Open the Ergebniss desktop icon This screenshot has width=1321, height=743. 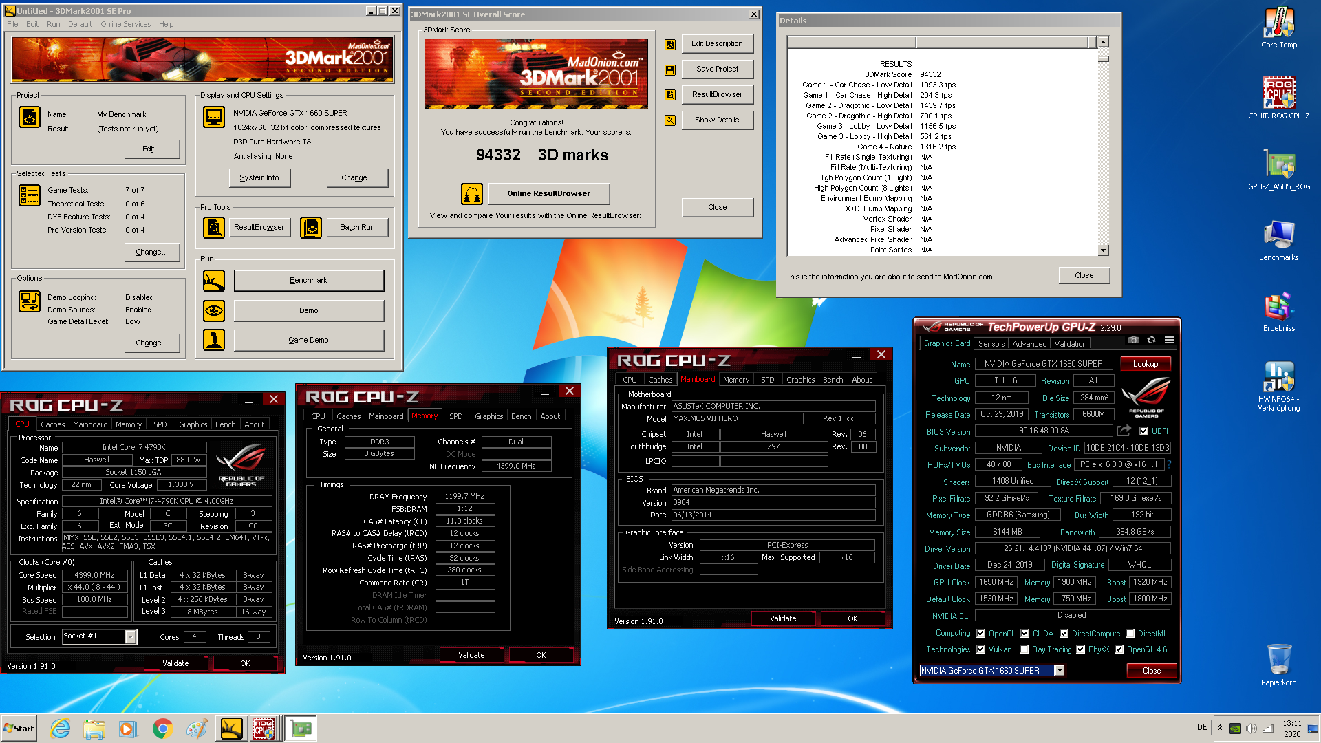point(1278,311)
